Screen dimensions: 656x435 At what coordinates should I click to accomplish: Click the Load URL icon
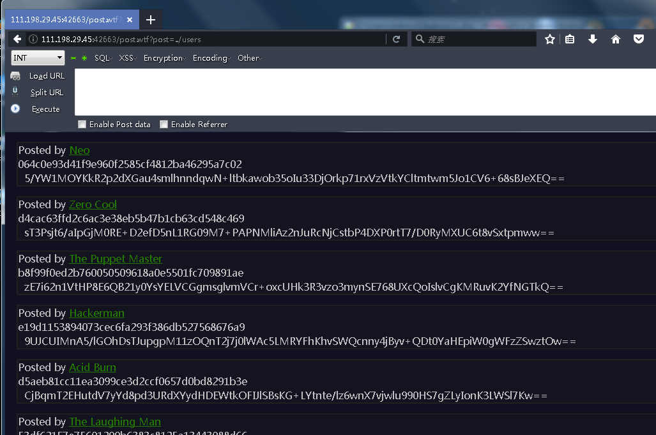click(15, 76)
